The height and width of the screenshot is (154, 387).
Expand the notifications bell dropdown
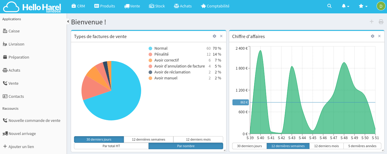(x=345, y=6)
